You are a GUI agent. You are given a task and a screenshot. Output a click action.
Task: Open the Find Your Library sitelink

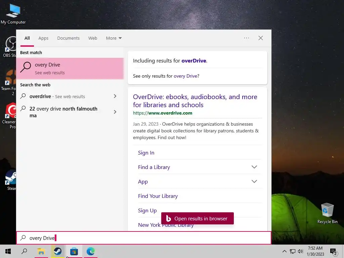[158, 196]
